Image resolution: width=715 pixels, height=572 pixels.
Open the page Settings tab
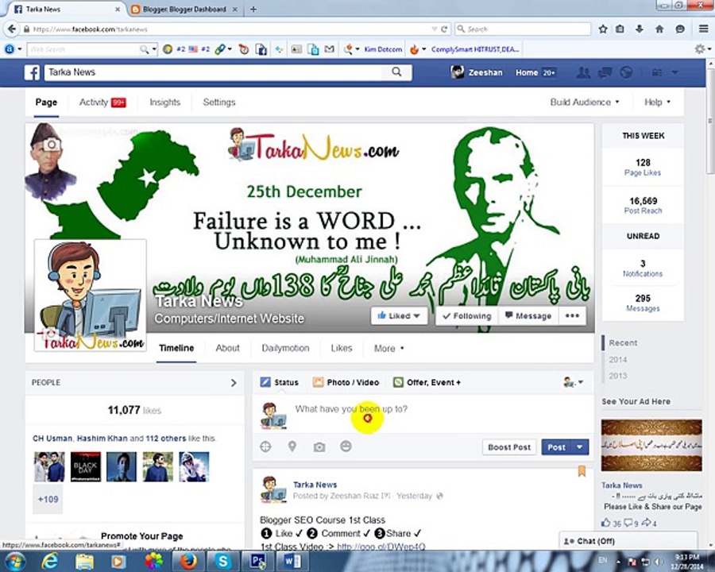click(x=219, y=102)
